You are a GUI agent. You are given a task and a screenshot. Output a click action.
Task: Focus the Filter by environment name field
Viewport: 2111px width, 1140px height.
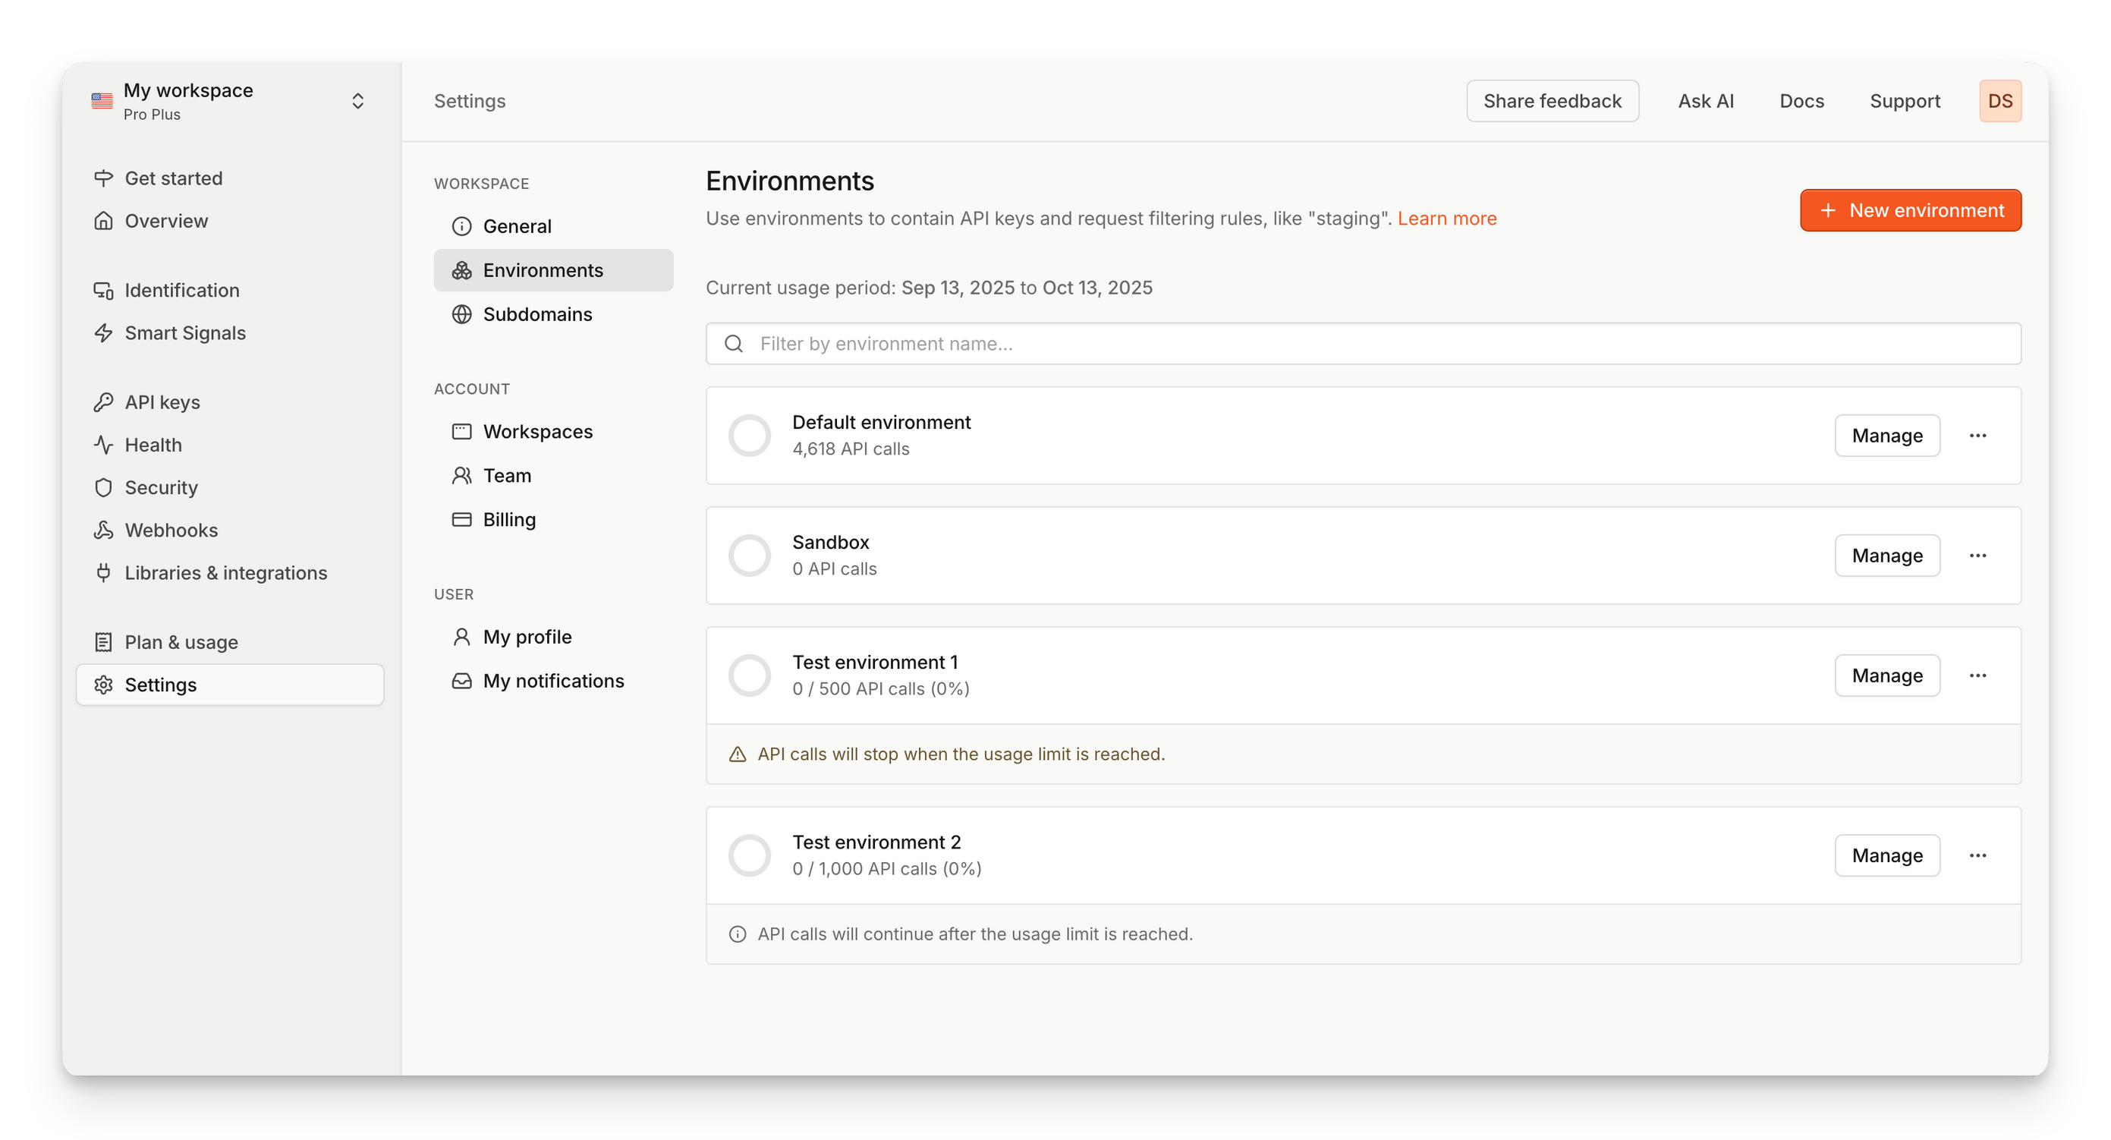tap(1363, 343)
